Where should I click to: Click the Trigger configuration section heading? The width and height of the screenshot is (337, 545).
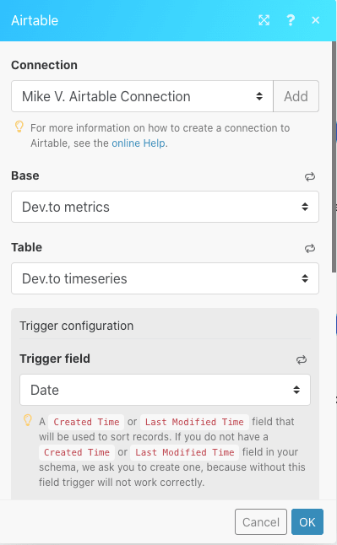(77, 326)
